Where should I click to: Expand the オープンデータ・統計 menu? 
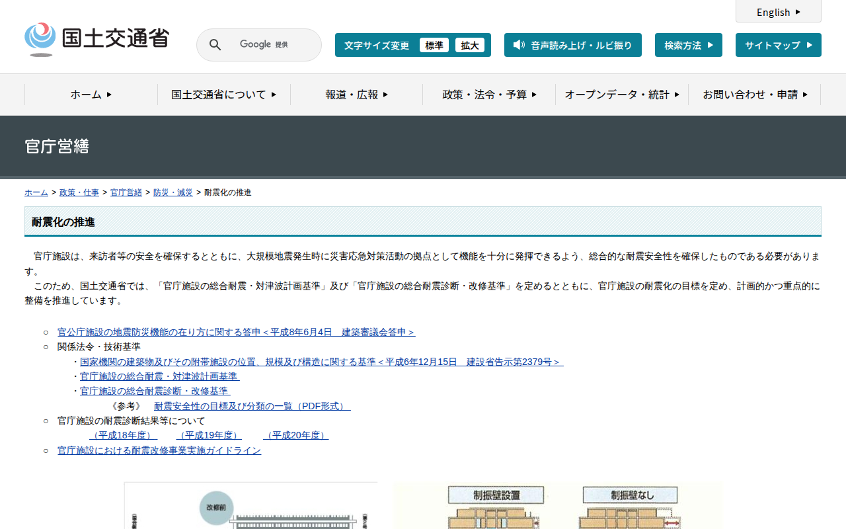pyautogui.click(x=622, y=95)
